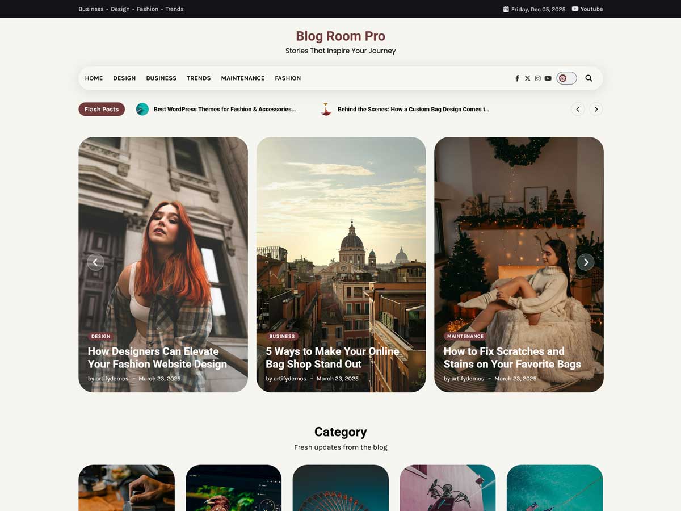Click thumbnail of WordPress Themes flash post
The height and width of the screenshot is (511, 681).
[142, 109]
